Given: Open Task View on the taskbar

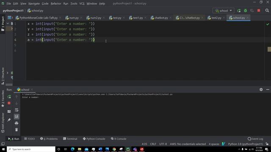Looking at the screenshot, I should tap(66, 149).
